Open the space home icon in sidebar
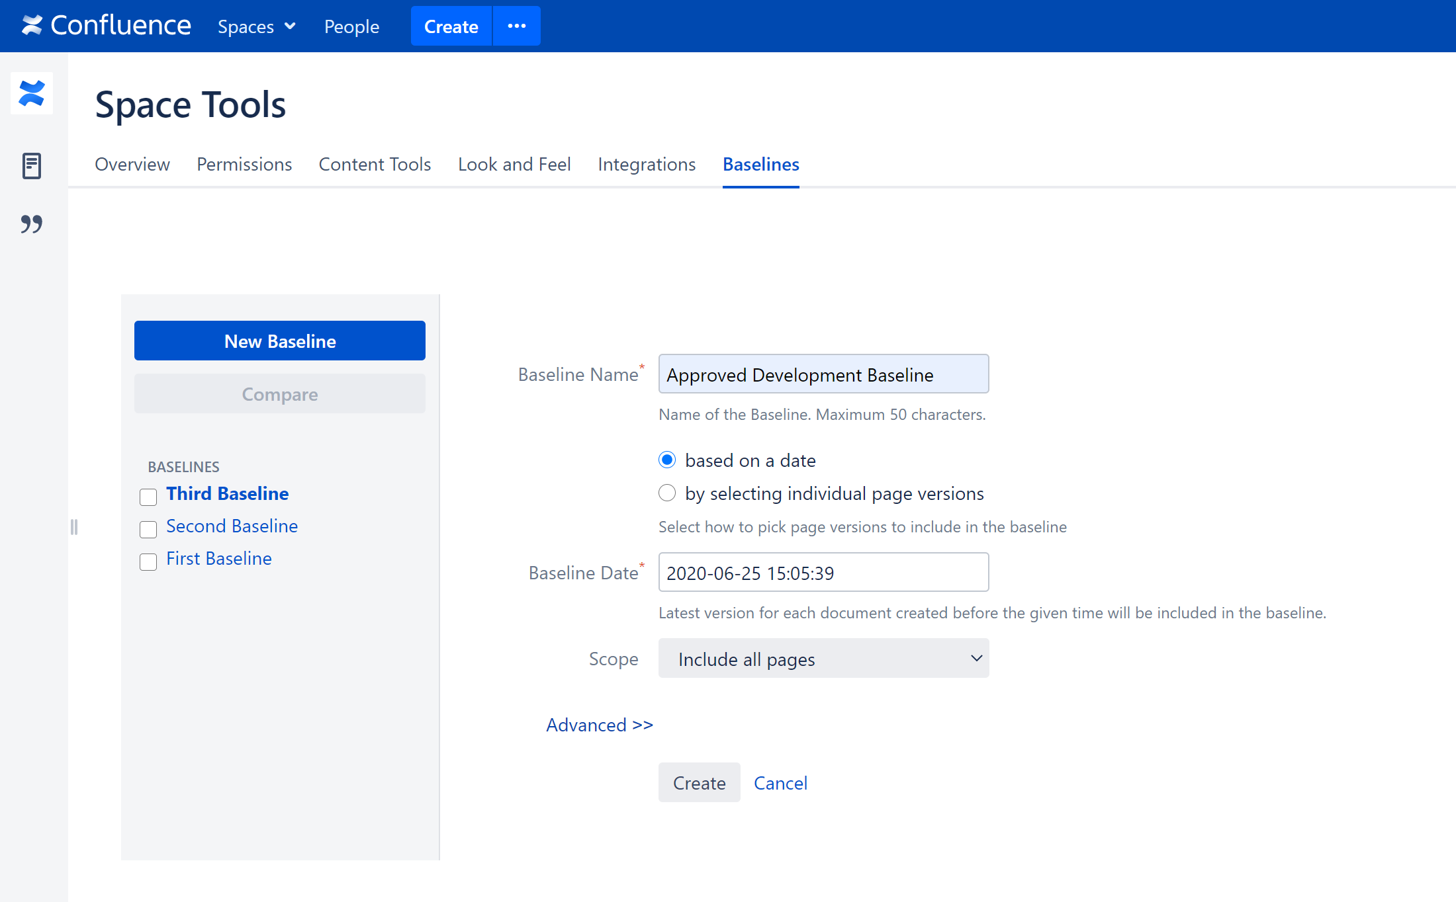1456x902 pixels. click(32, 93)
